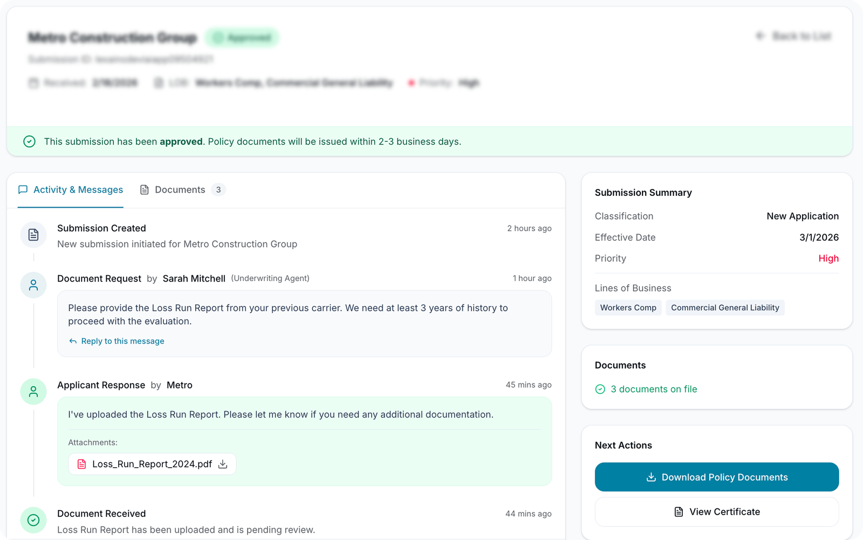Viewport: 863px width, 540px height.
Task: Click the Workers Comp tag
Action: click(628, 307)
